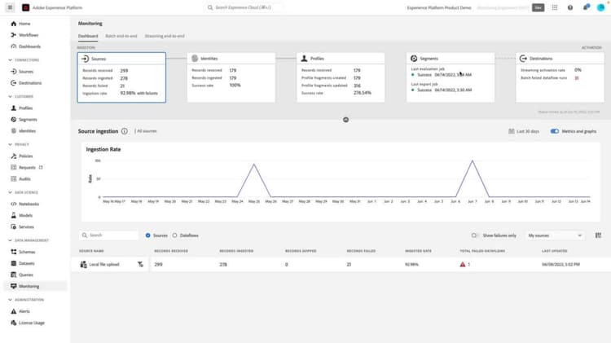611x343 pixels.
Task: Click the Source ingestion info icon
Action: (x=125, y=131)
